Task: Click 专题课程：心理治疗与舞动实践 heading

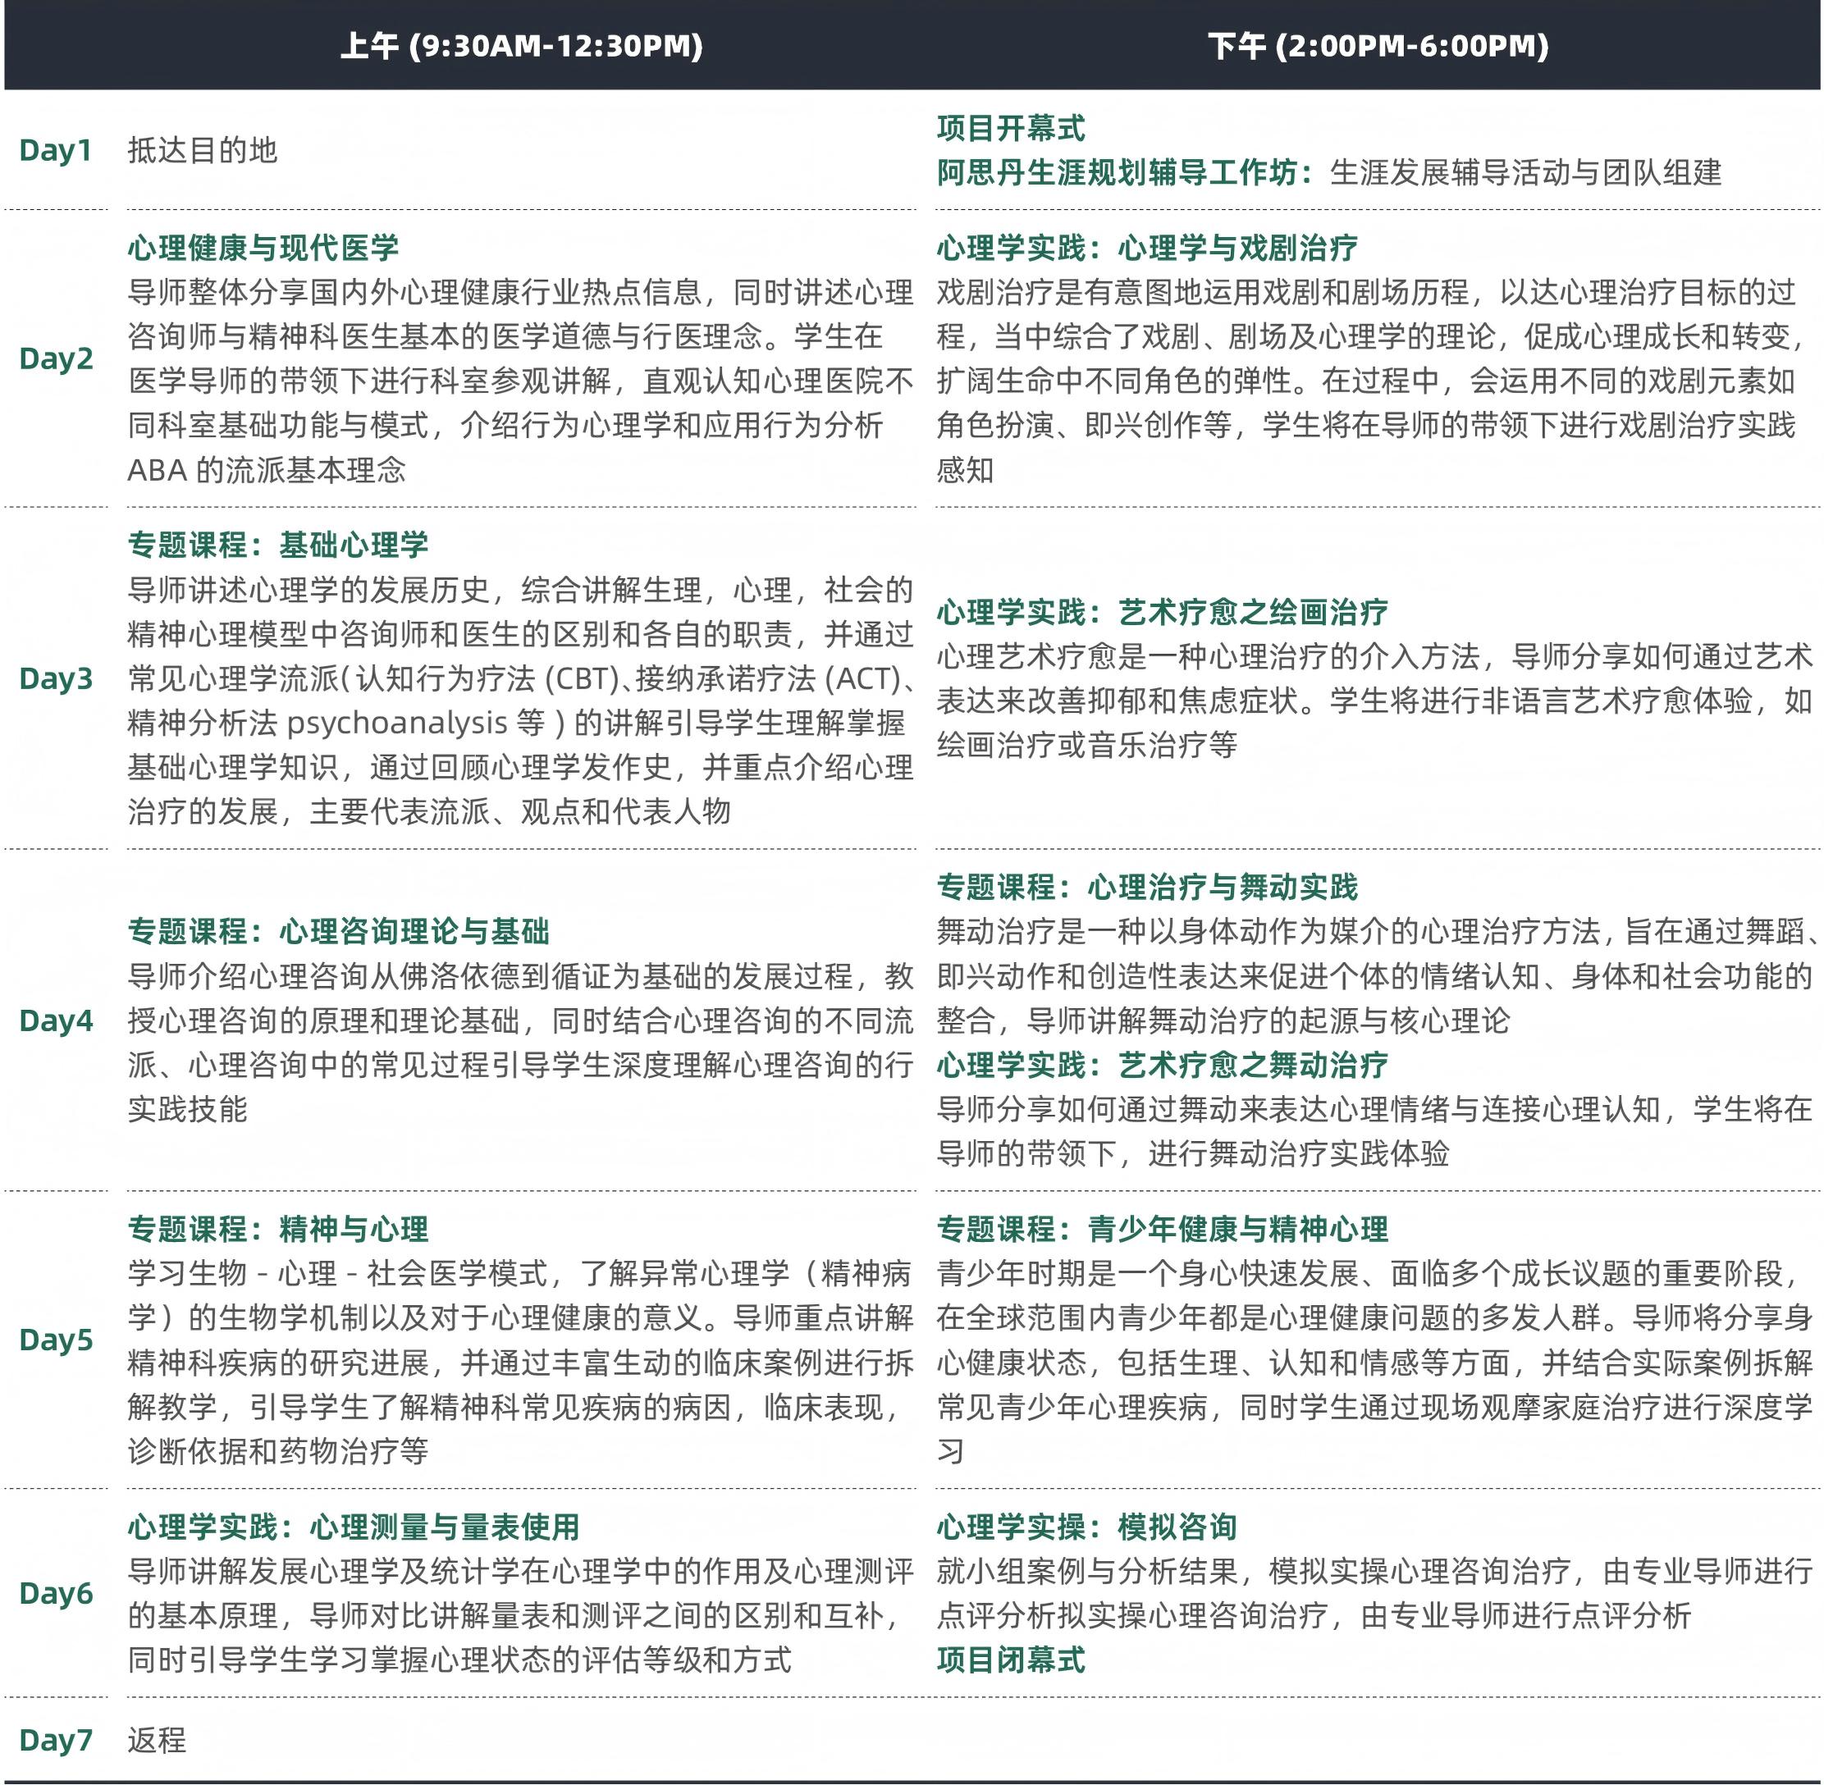Action: 1146,887
